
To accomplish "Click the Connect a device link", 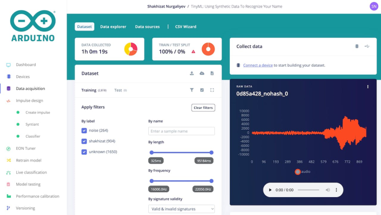I will 258,65.
